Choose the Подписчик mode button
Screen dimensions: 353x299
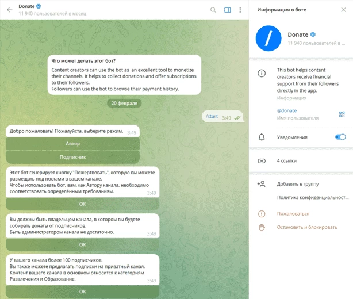pos(72,157)
